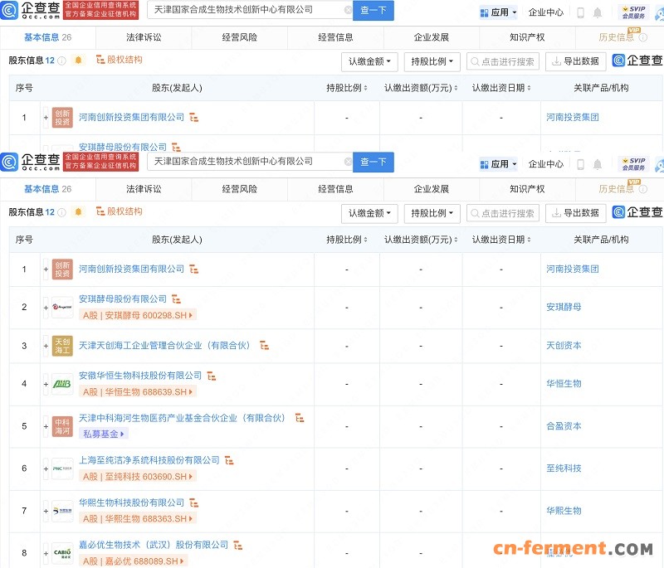
Task: Open equity structure icon beside 天津中科海河生物医药产业基金
Action: click(x=300, y=418)
